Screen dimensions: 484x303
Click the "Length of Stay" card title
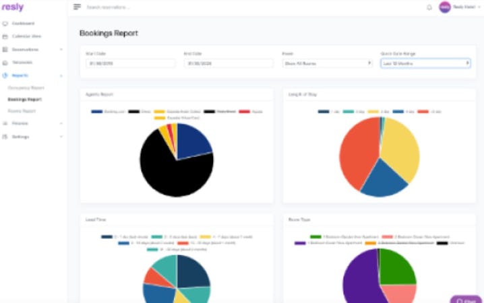(x=303, y=94)
